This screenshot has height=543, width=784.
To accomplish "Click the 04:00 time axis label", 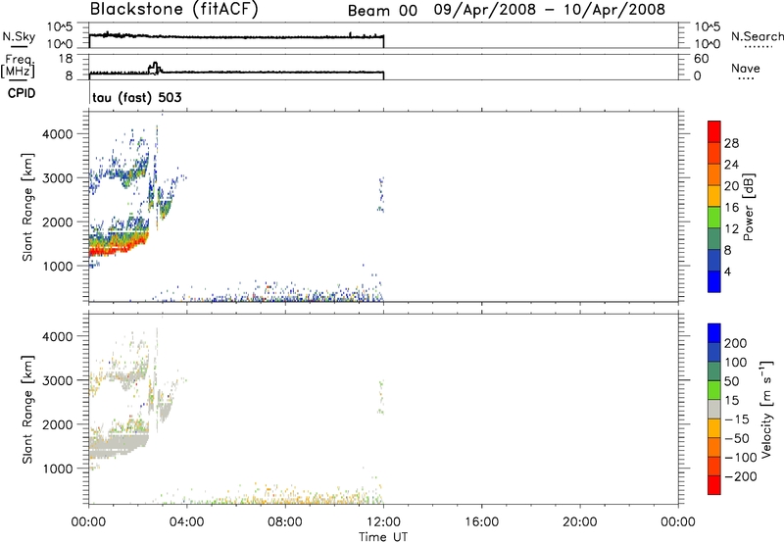I will point(186,522).
